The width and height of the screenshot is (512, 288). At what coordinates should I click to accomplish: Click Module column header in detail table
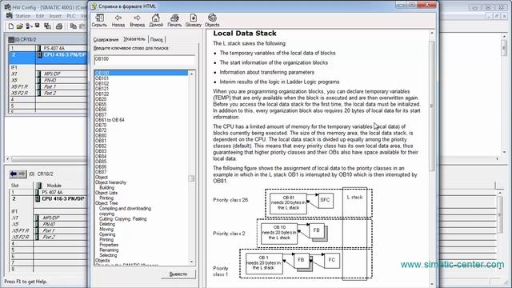61,186
